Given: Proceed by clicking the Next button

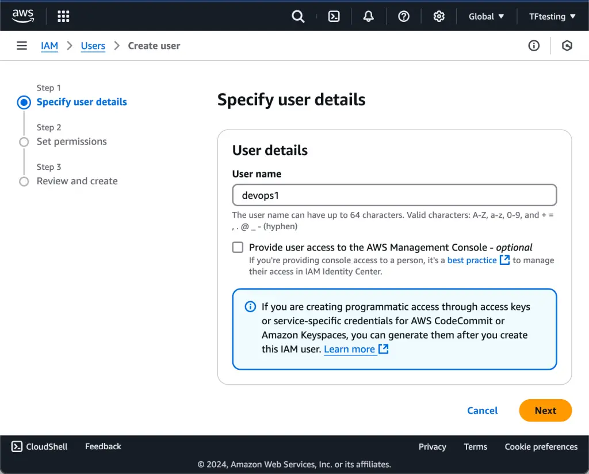Looking at the screenshot, I should tap(545, 410).
